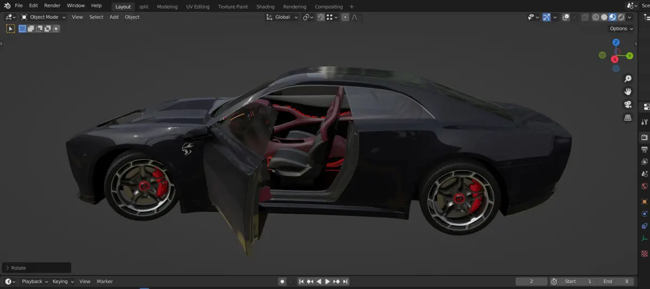This screenshot has width=650, height=289.
Task: Toggle proportional editing
Action: pos(345,17)
